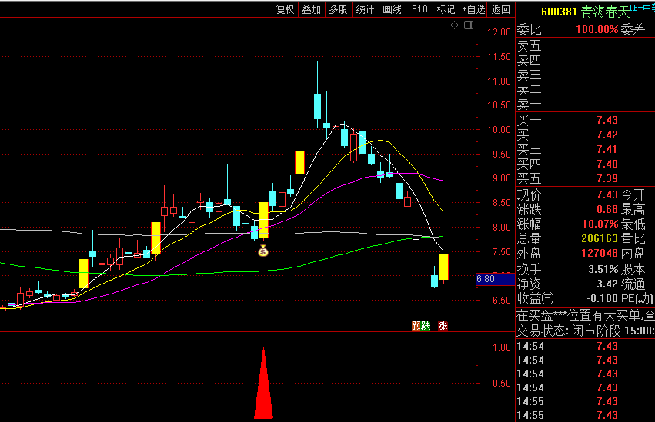The width and height of the screenshot is (655, 422).
Task: Click the 9.00 price axis label
Action: pyautogui.click(x=501, y=178)
